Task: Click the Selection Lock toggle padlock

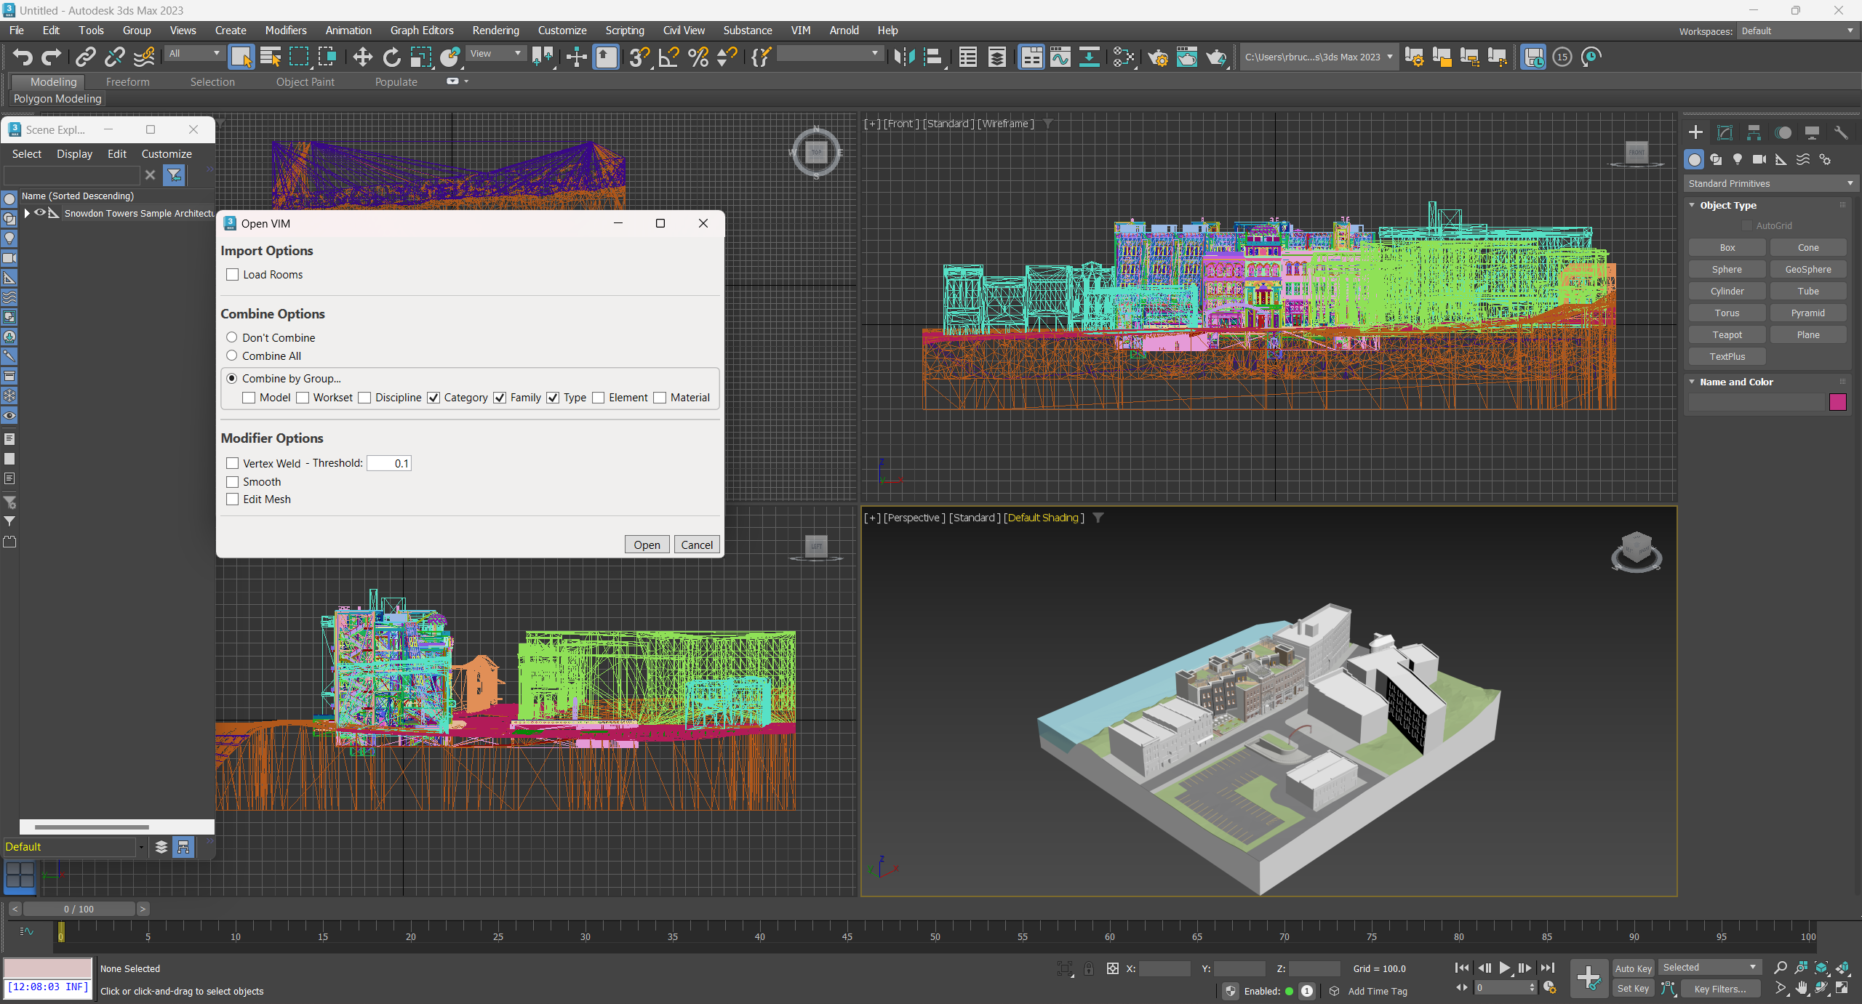Action: [x=1089, y=968]
